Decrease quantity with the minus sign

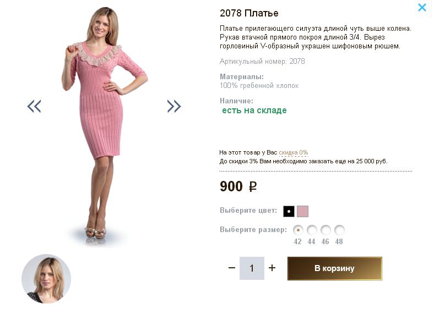tap(232, 268)
